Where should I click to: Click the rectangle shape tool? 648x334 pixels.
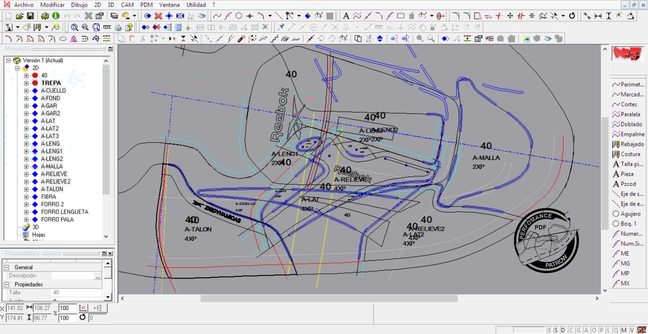pyautogui.click(x=400, y=16)
